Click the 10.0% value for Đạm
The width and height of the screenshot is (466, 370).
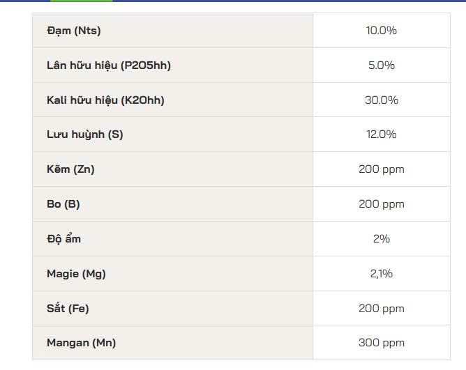[x=382, y=31]
